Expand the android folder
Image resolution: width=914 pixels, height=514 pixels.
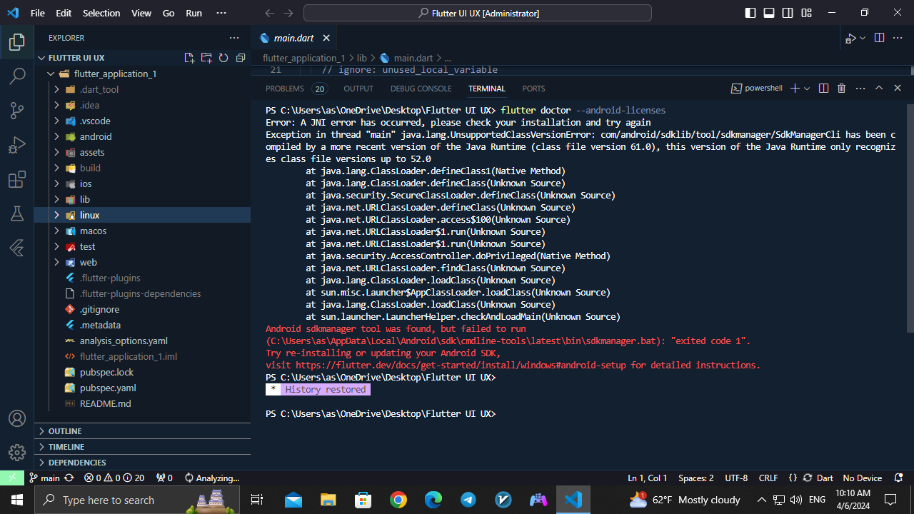[x=56, y=136]
